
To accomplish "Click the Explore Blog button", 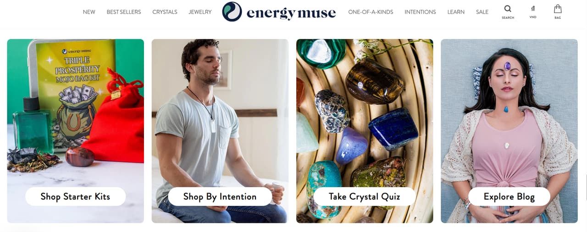I will tap(509, 196).
